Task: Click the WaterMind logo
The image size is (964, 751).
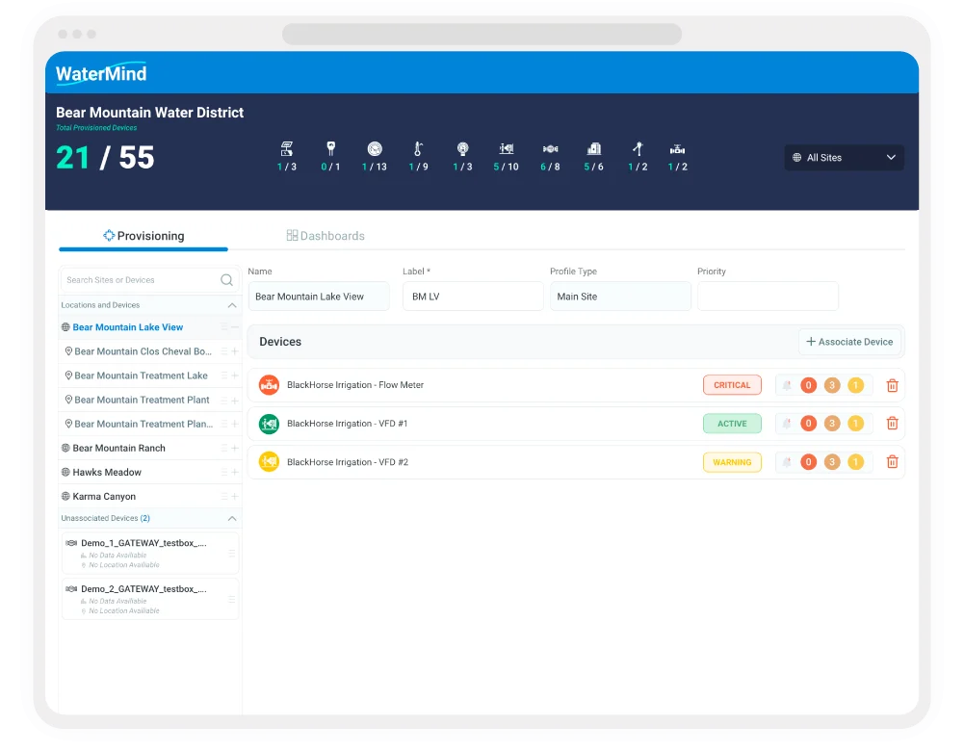Action: coord(101,74)
